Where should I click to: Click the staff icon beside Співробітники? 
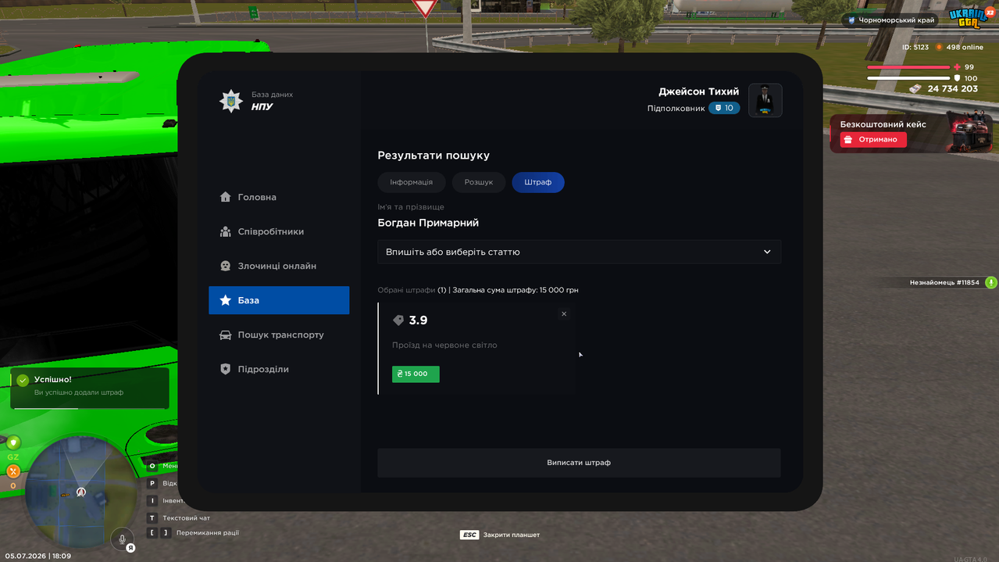tap(225, 231)
